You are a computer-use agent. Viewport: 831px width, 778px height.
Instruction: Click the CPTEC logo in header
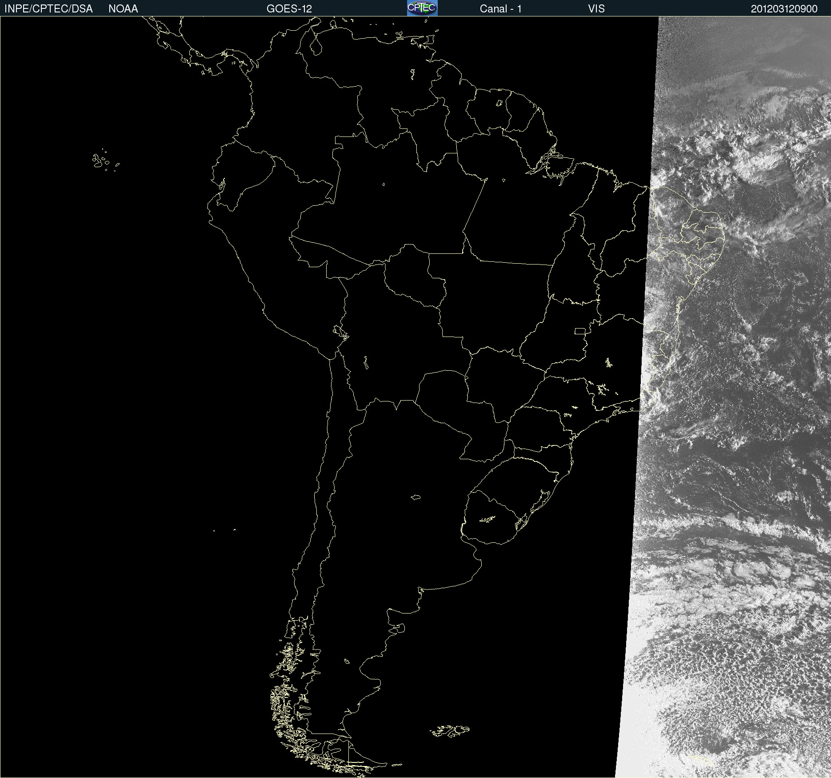(422, 8)
